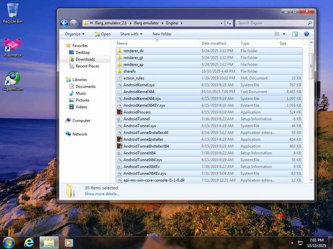
Task: Click Show more details link
Action: click(102, 194)
